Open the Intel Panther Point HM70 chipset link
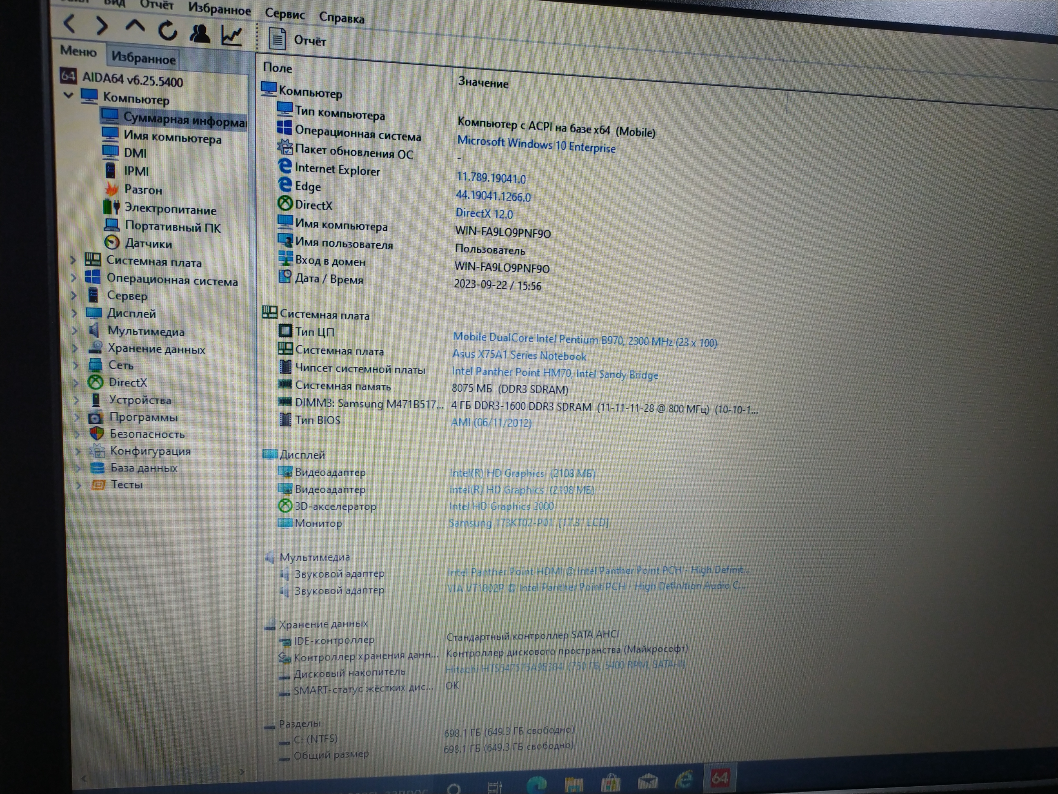Image resolution: width=1058 pixels, height=794 pixels. 555,373
